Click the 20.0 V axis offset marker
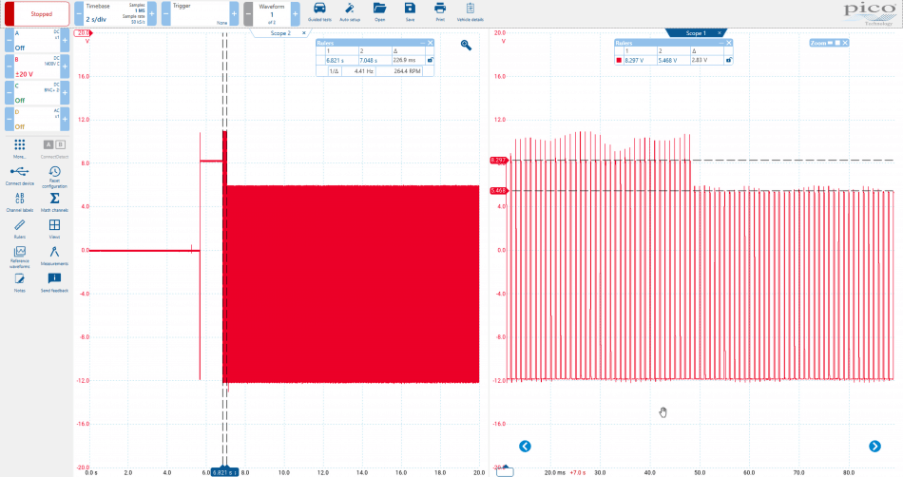The height and width of the screenshot is (477, 903). tap(84, 33)
